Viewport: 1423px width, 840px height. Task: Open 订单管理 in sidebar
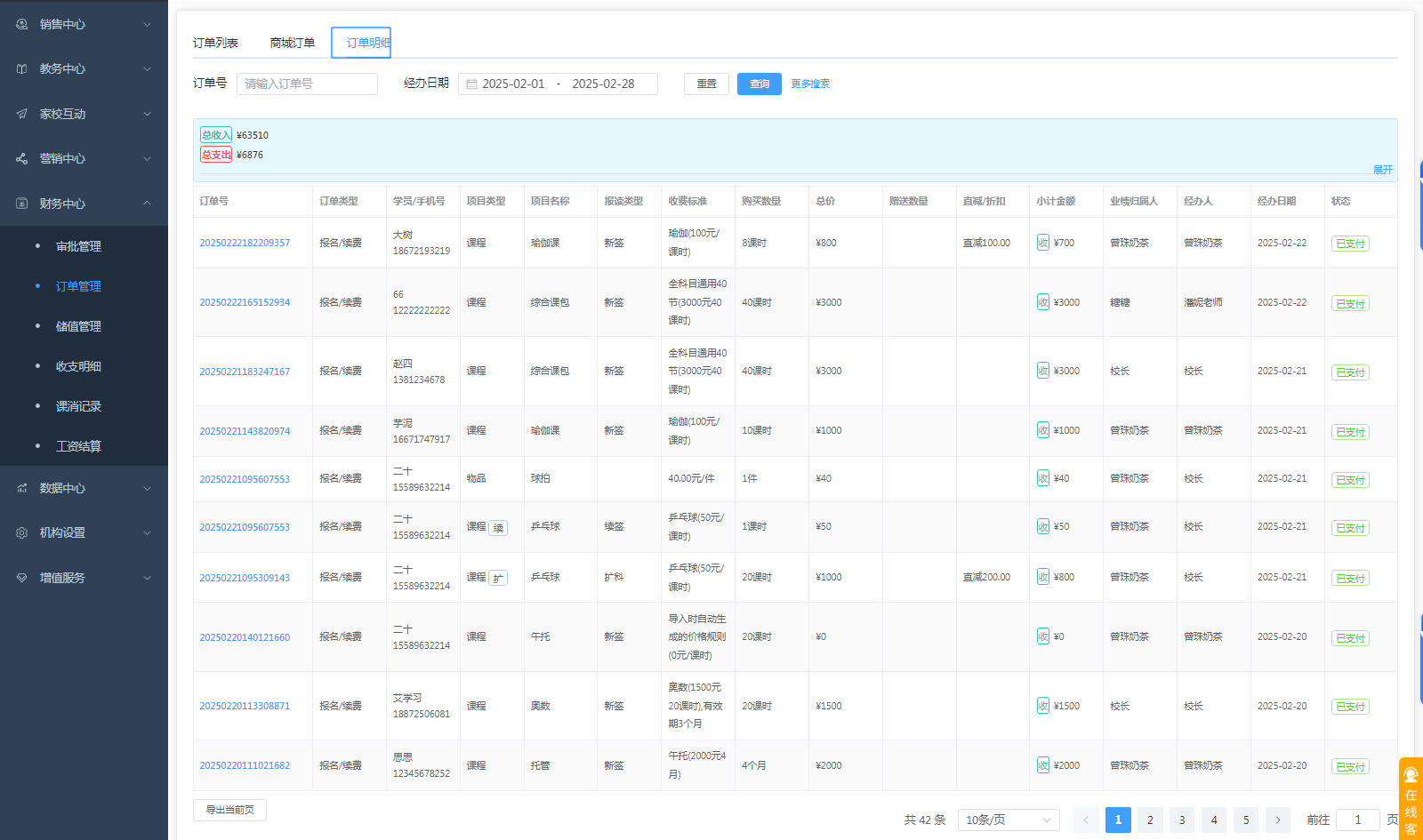78,286
